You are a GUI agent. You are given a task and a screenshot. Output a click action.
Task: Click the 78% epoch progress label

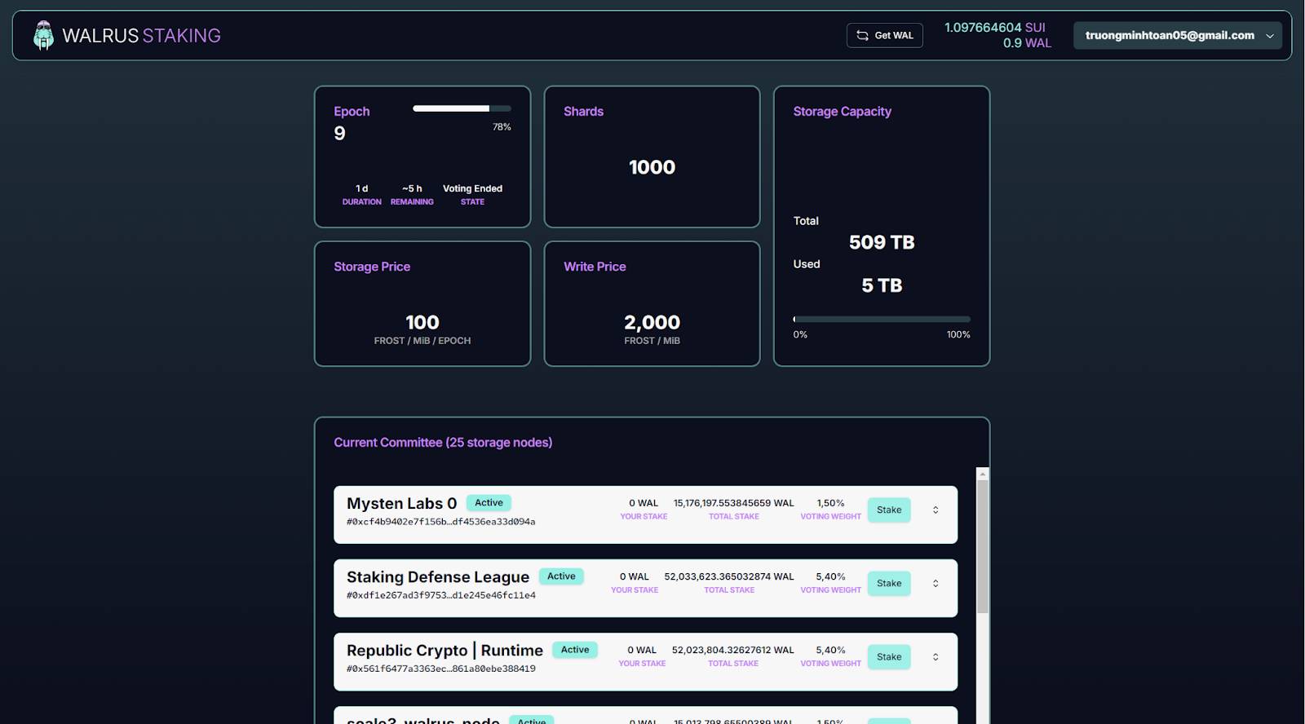(502, 127)
